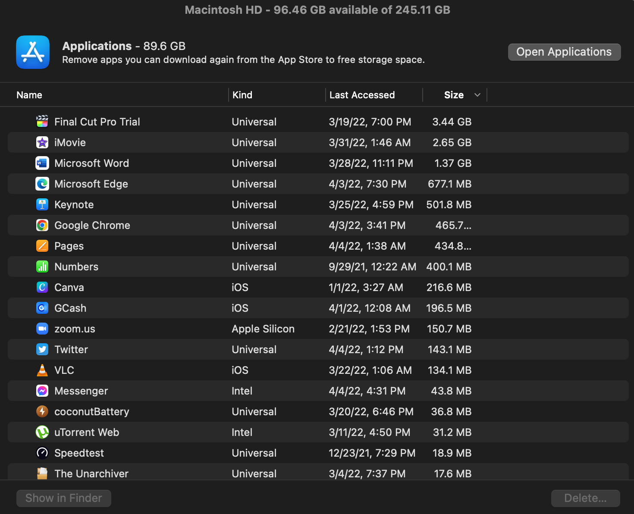Viewport: 634px width, 514px height.
Task: Click the GCash app icon
Action: click(42, 308)
